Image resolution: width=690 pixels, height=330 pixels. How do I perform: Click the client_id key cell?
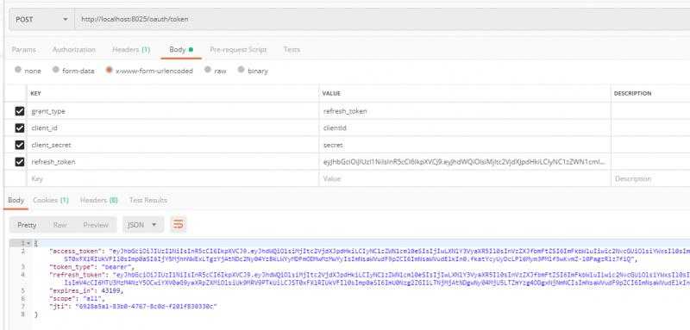(173, 128)
